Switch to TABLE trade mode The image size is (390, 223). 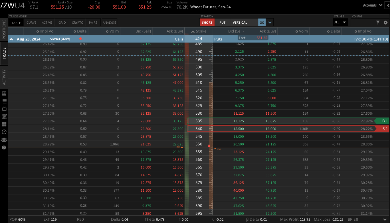tap(16, 23)
